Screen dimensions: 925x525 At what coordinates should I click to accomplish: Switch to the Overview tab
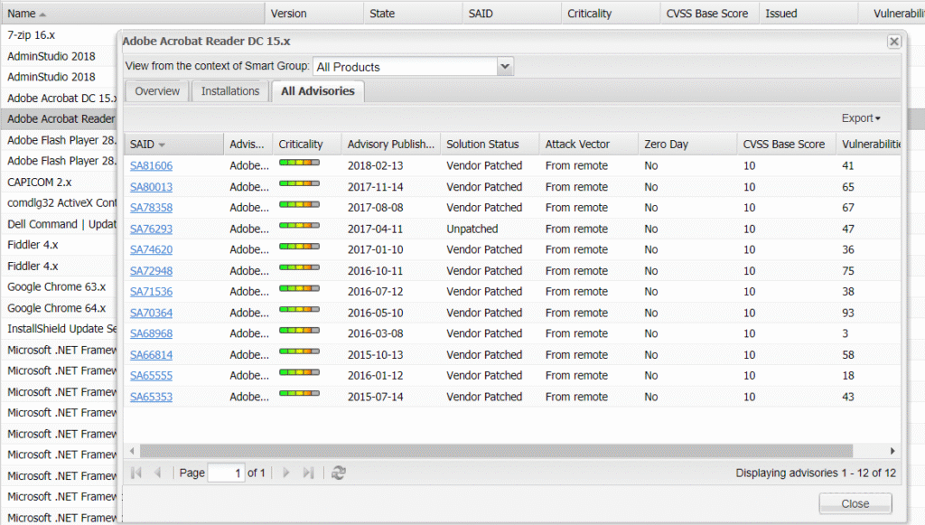(157, 91)
